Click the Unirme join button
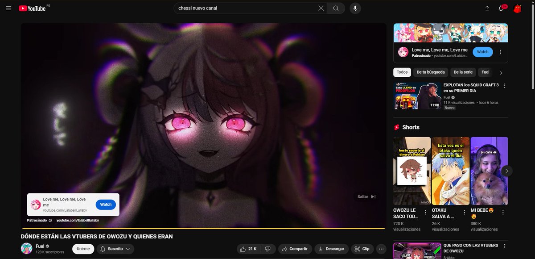 (83, 249)
